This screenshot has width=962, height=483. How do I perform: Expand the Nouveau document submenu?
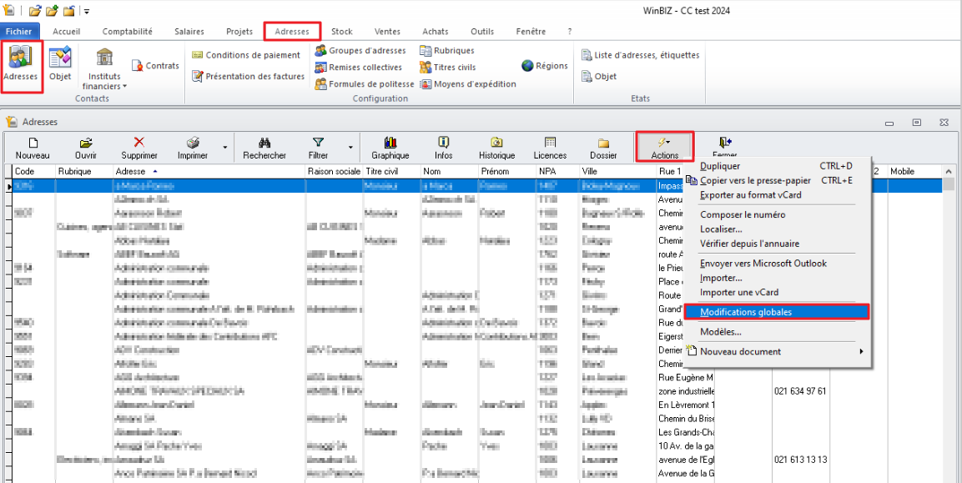[861, 352]
